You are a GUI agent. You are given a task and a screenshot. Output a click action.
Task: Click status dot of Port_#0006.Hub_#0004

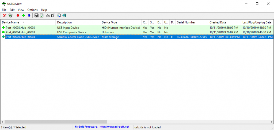click(x=3, y=36)
